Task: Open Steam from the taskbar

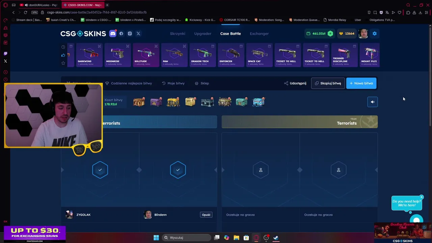Action: pos(276,238)
